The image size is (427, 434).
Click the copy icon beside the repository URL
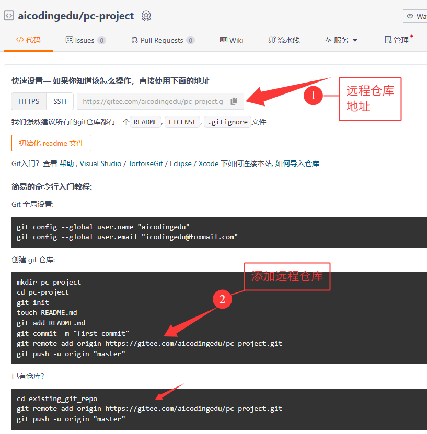coord(234,101)
